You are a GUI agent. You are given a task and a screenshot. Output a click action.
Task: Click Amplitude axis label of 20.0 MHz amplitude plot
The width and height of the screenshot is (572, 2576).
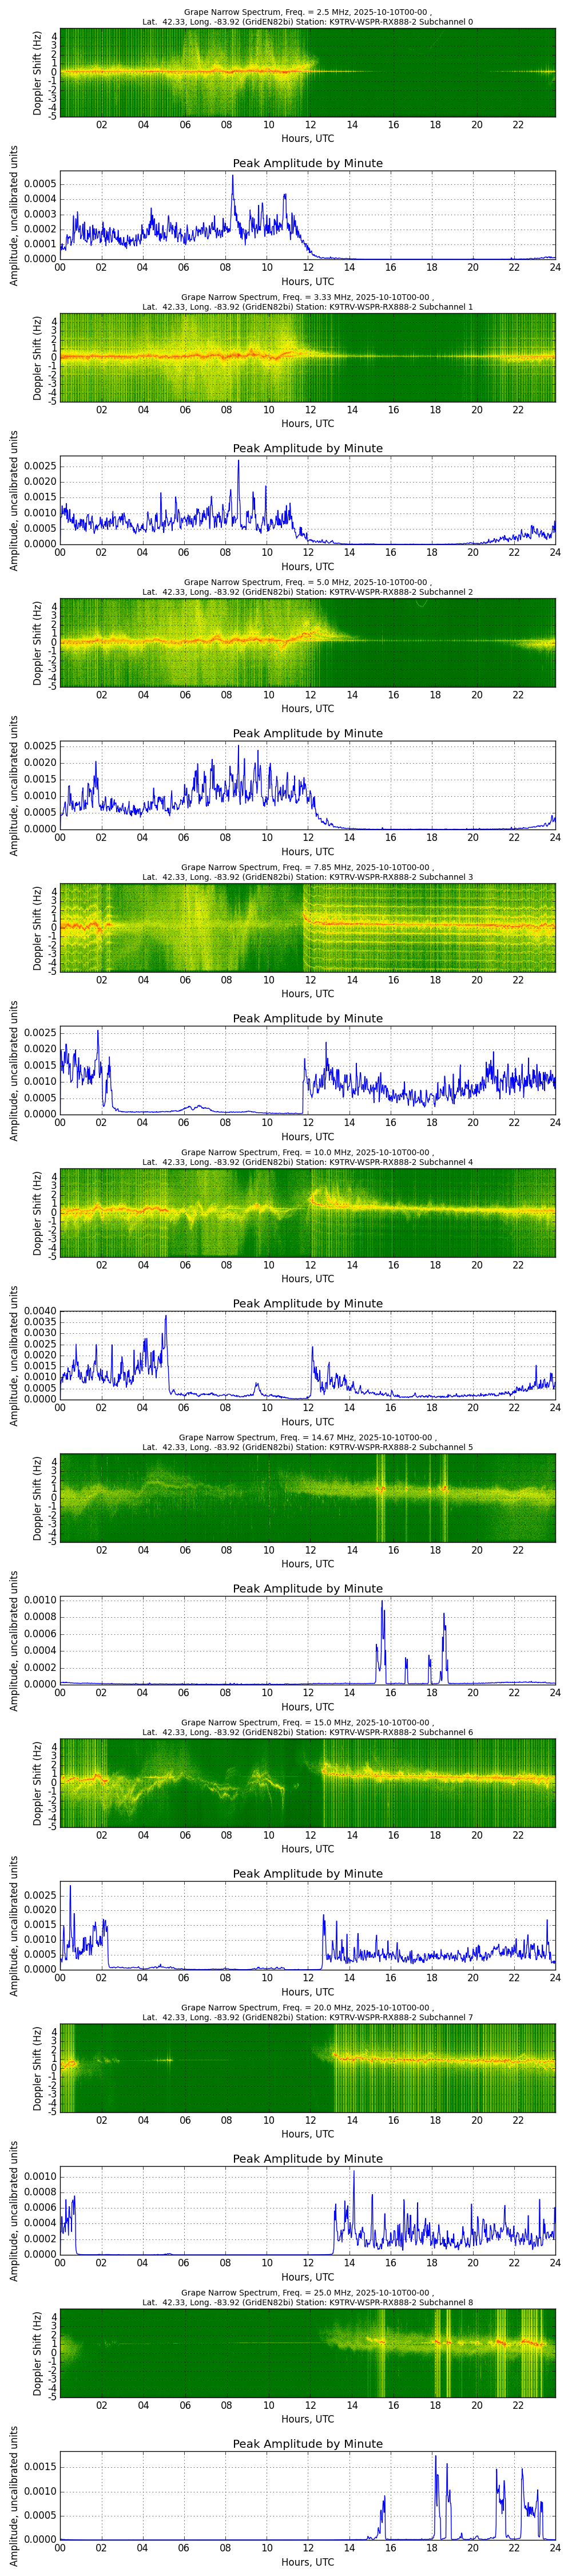click(x=15, y=2211)
